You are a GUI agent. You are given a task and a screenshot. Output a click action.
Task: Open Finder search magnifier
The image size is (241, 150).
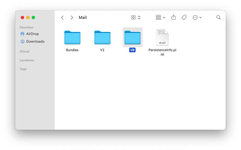(218, 17)
